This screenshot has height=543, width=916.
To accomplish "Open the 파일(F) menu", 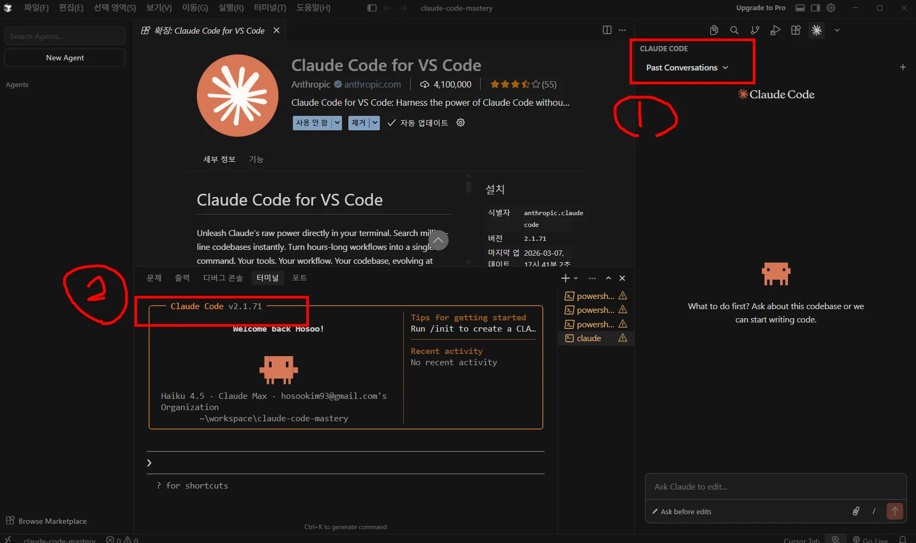I will (36, 8).
